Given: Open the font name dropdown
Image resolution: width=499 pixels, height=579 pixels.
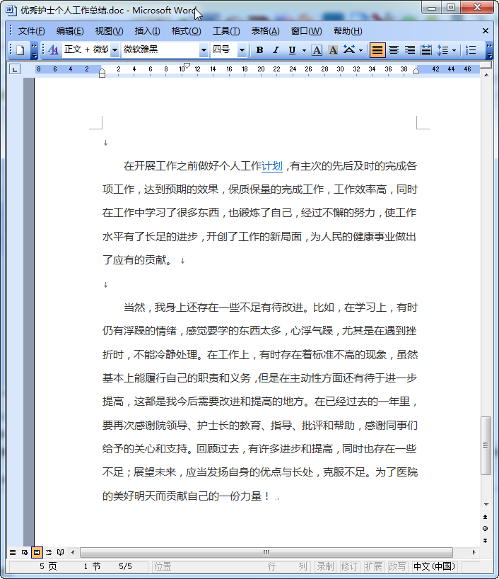Looking at the screenshot, I should pos(204,50).
